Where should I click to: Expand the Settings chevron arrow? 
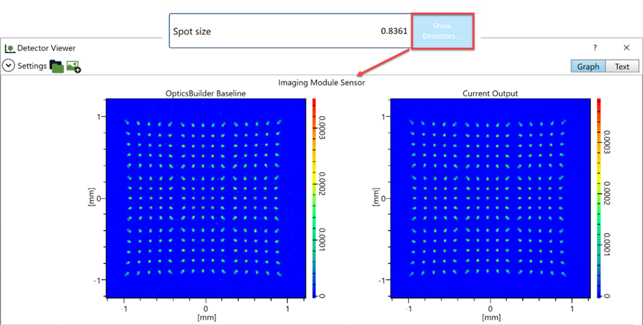[x=9, y=66]
